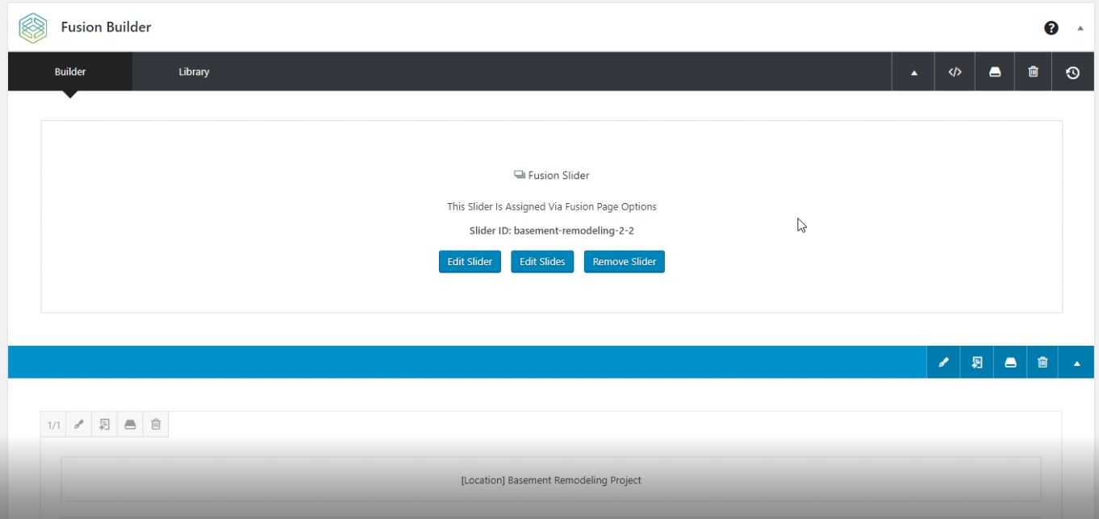
Task: Clone the container via the blue bar icon
Action: tap(976, 363)
